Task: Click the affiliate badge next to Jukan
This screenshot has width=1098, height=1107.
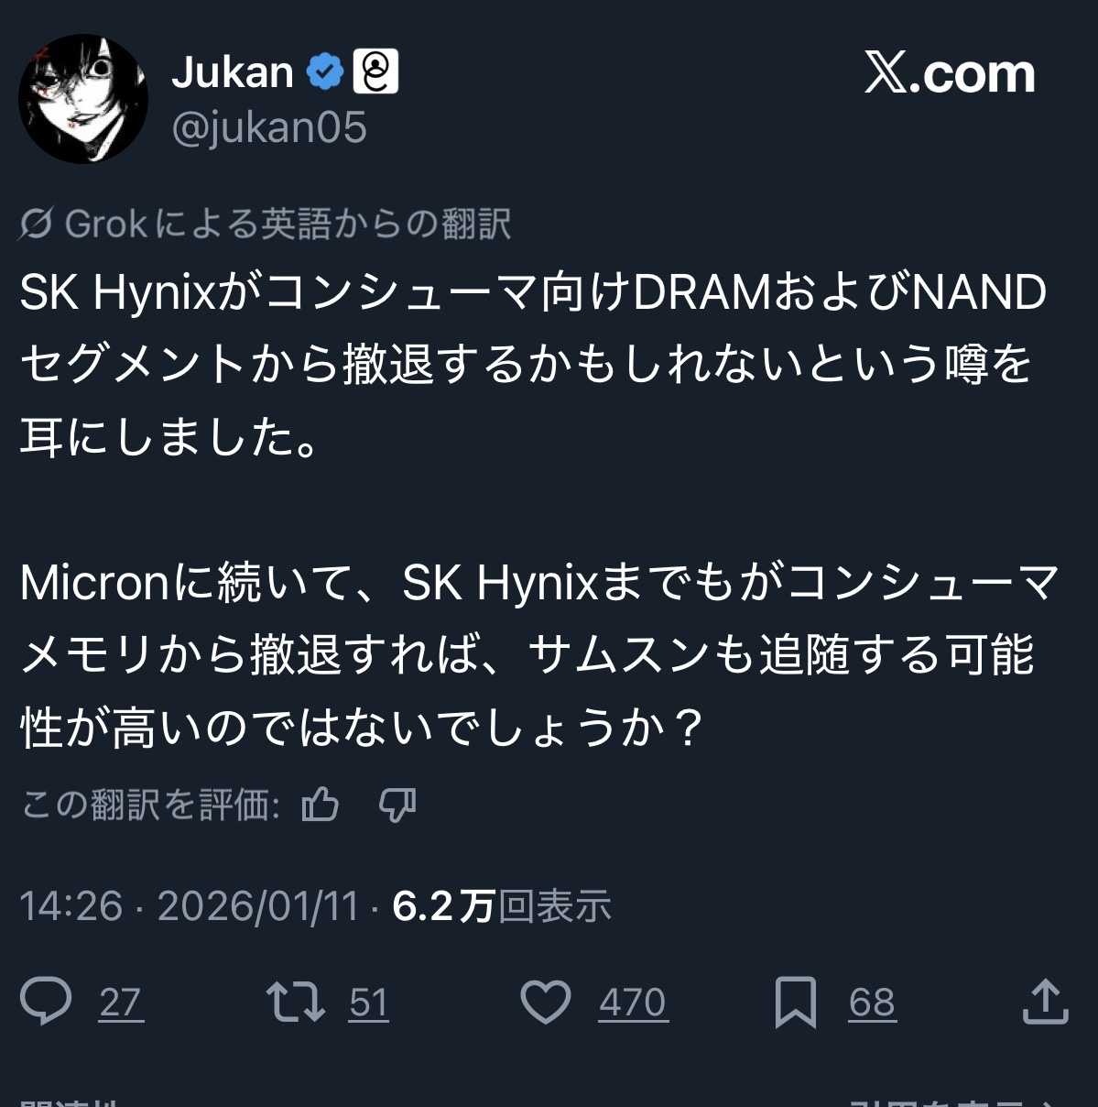Action: coord(375,71)
